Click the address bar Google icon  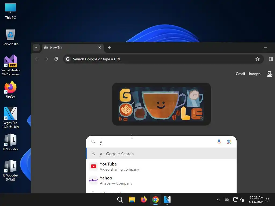coord(68,59)
